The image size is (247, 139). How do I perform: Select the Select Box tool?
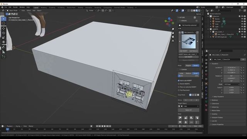(x=3, y=19)
